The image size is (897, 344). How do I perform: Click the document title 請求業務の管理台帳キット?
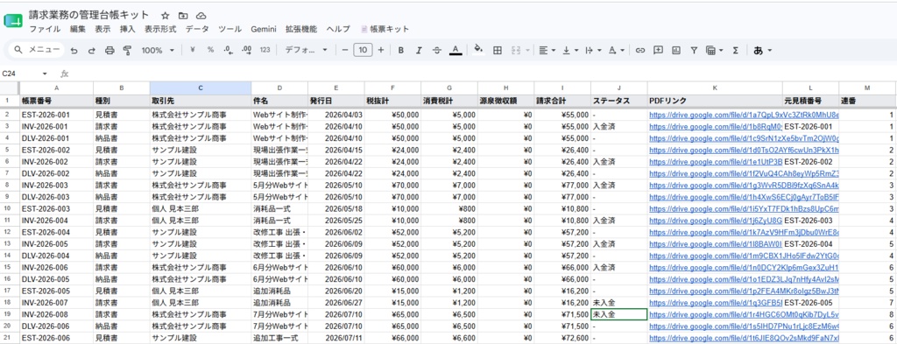(x=88, y=16)
